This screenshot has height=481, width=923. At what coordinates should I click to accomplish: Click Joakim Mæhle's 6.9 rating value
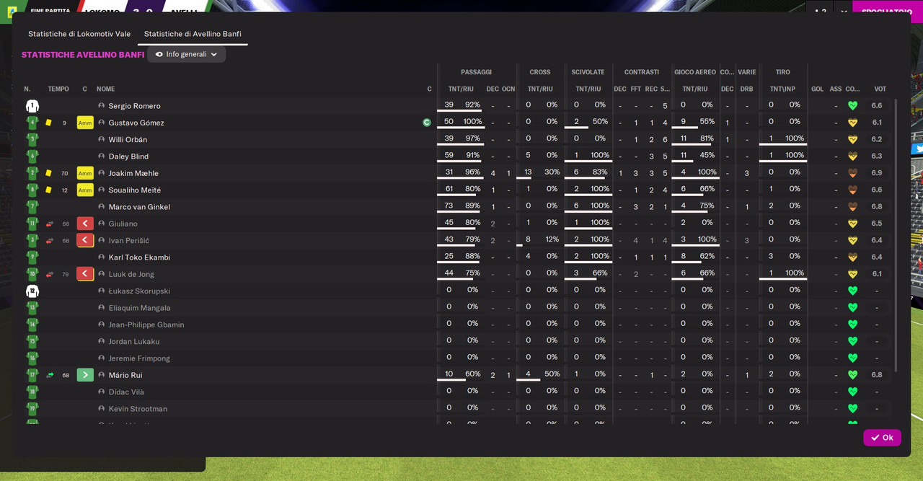coord(877,173)
